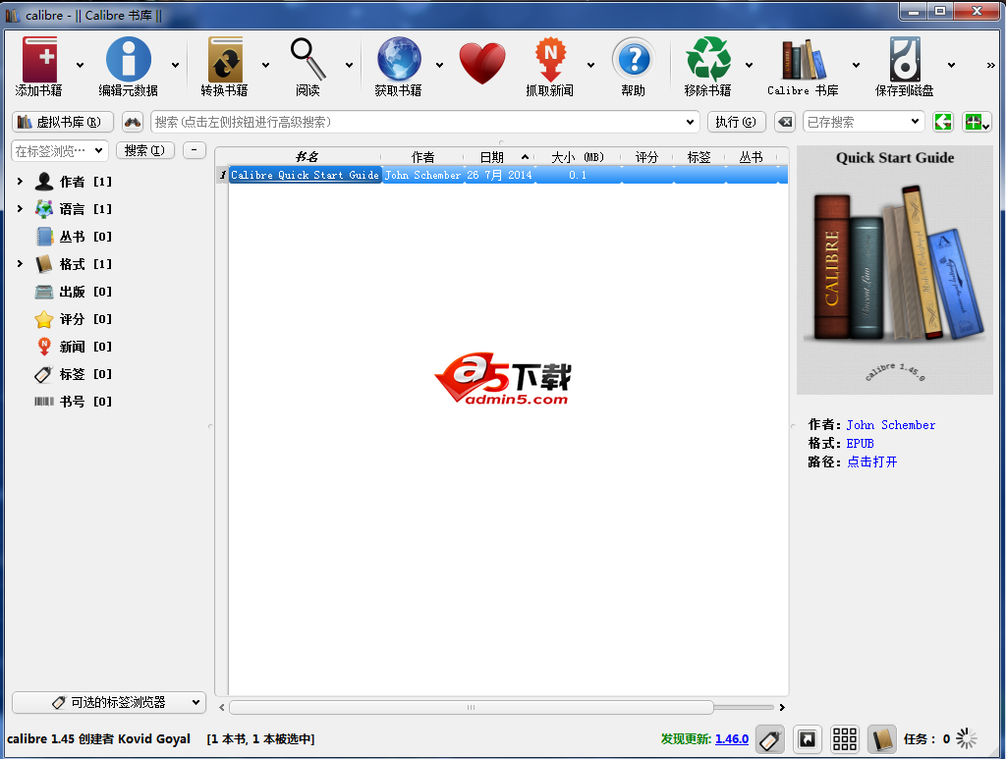
Task: Open Convert books dropdown arrow
Action: [x=265, y=65]
